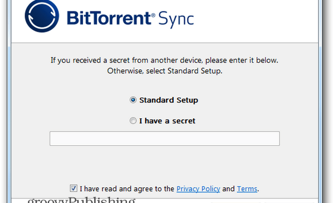This screenshot has height=203, width=334.
Task: Click the 'I have a secret' label text
Action: click(x=167, y=121)
